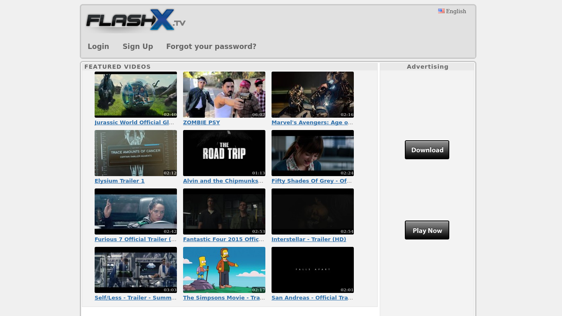562x316 pixels.
Task: Open the Fifty Shades Of Grey trailer
Action: (x=311, y=181)
